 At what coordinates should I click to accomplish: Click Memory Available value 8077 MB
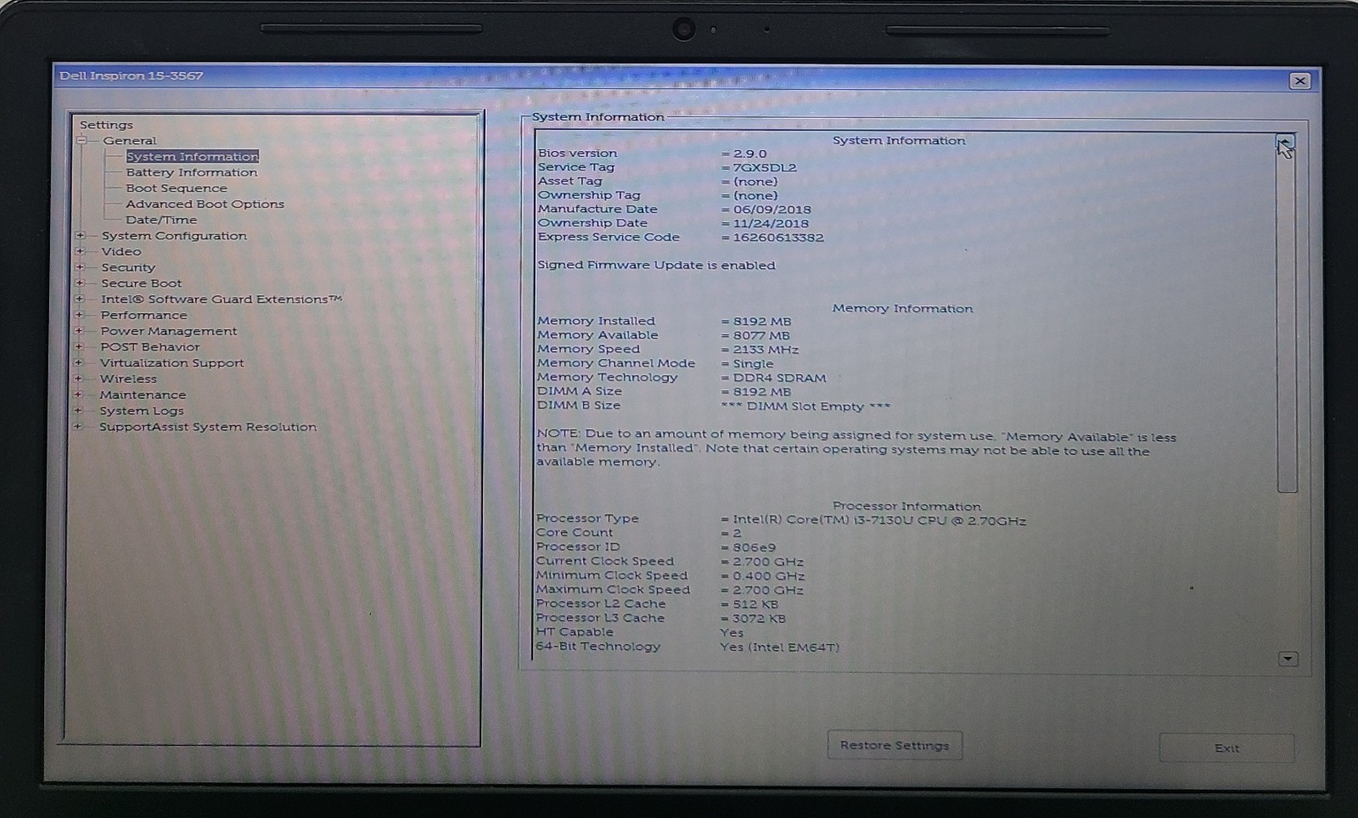click(x=761, y=335)
